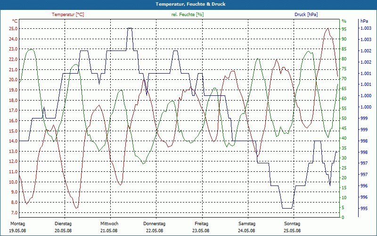Screen dimensions: 377x236
Task: Click the '19,0' temperature axis value
Action: pyautogui.click(x=13, y=90)
